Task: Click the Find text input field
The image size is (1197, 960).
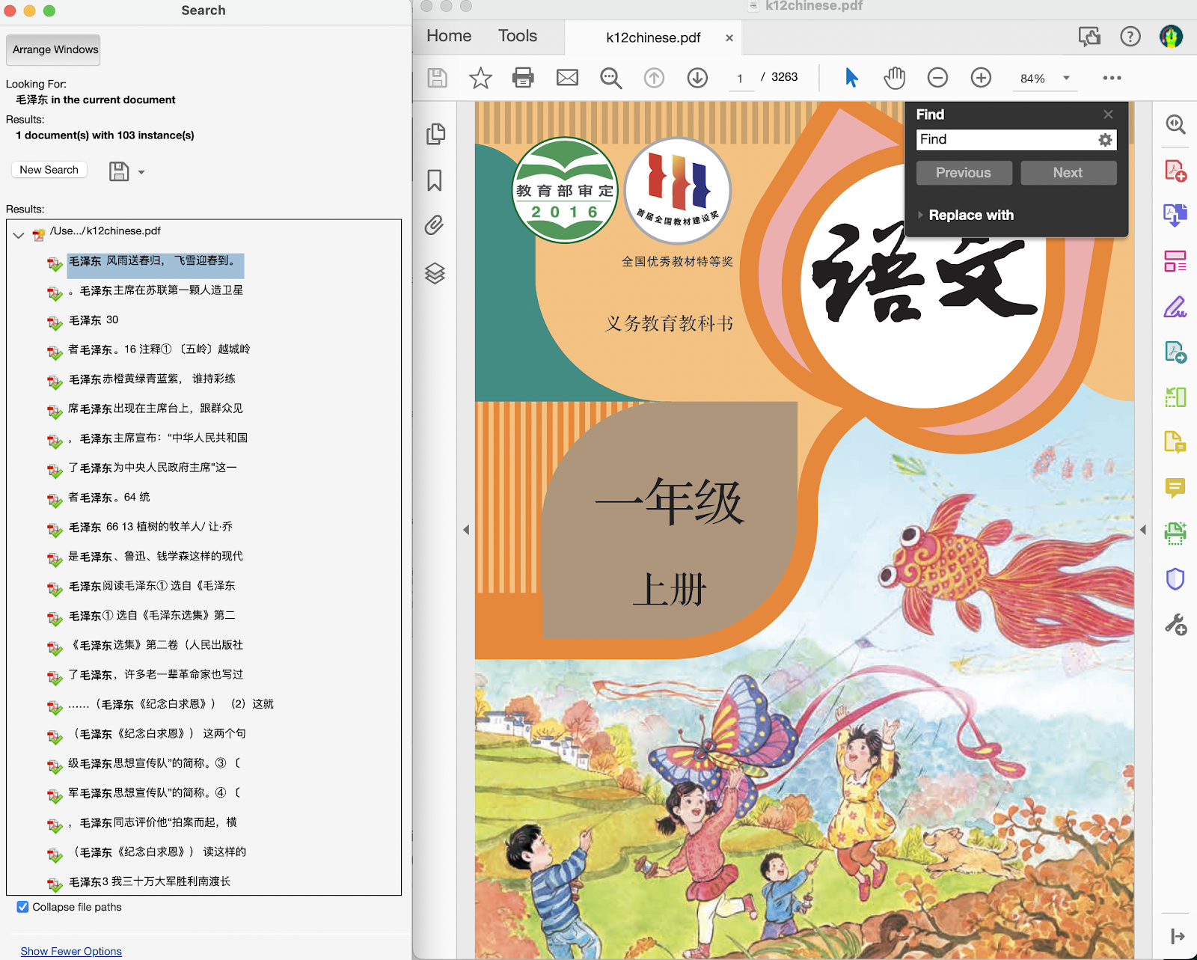Action: click(1006, 140)
